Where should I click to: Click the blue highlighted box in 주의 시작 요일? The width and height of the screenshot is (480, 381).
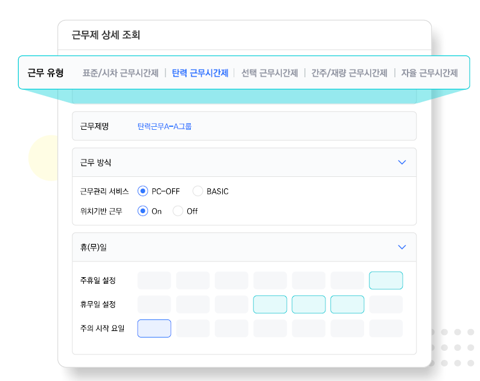155,328
